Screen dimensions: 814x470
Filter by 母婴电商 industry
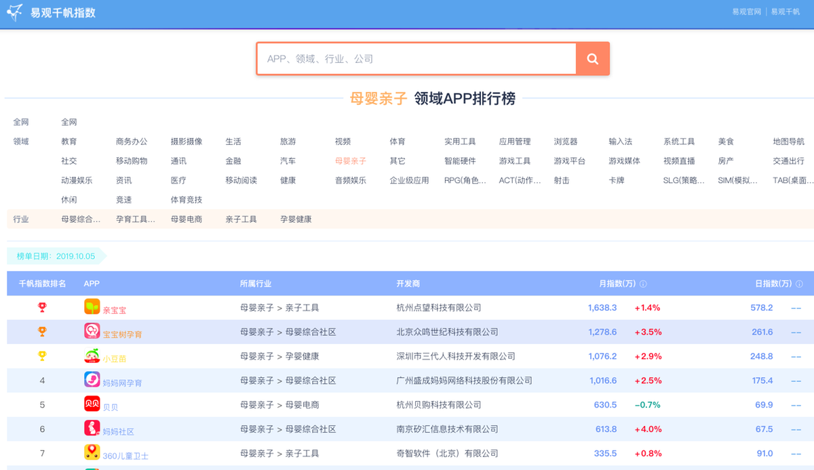pos(187,219)
